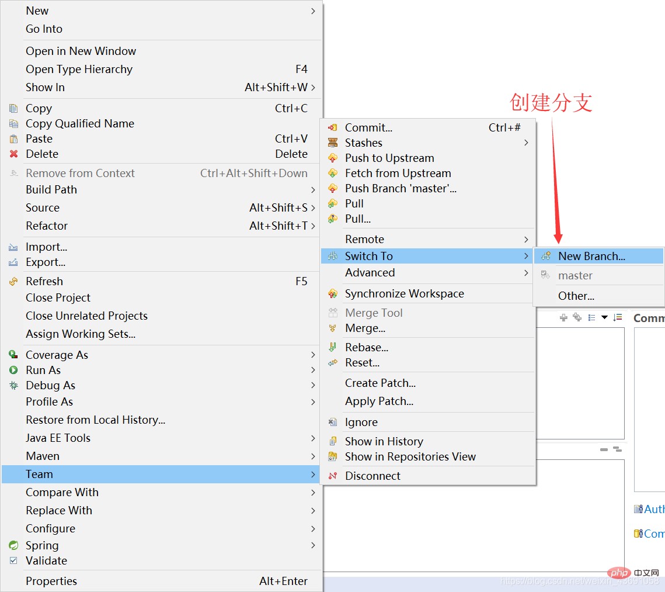Expand the Advanced submenu arrow
Screen dimensions: 665x592
click(526, 272)
